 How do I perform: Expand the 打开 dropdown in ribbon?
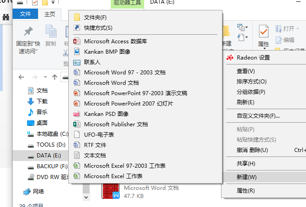[x=297, y=28]
